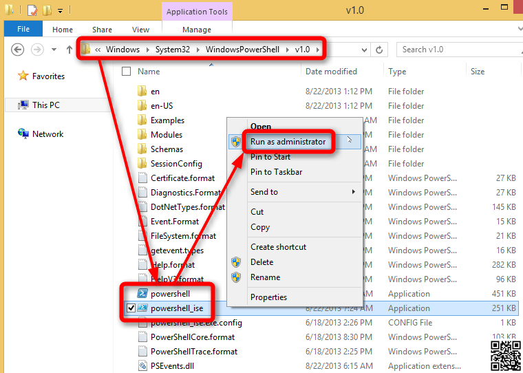
Task: Click the v1.0 breadcrumb
Action: 303,50
